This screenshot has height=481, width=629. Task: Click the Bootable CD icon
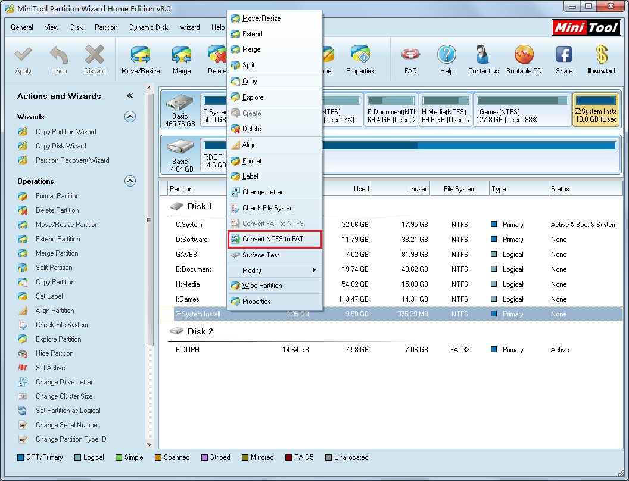(x=524, y=58)
